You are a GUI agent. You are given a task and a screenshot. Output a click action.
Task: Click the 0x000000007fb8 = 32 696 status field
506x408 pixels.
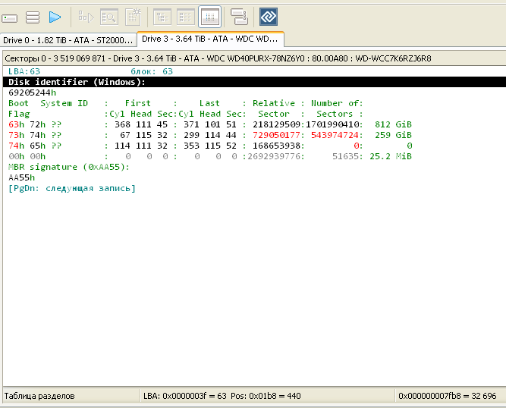click(450, 396)
